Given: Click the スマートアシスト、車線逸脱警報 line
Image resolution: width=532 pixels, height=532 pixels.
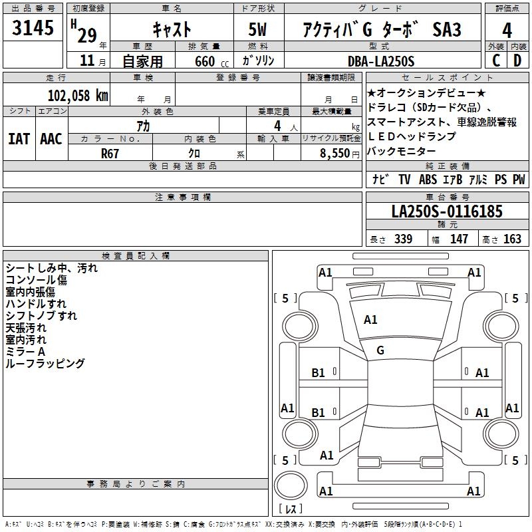Looking at the screenshot, I should point(442,122).
